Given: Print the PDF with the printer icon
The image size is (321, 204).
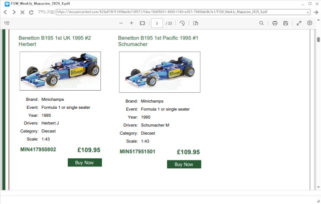Looking at the screenshot, I should (x=275, y=23).
